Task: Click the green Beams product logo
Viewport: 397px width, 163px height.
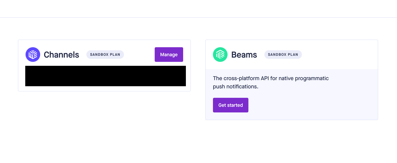Action: (220, 55)
